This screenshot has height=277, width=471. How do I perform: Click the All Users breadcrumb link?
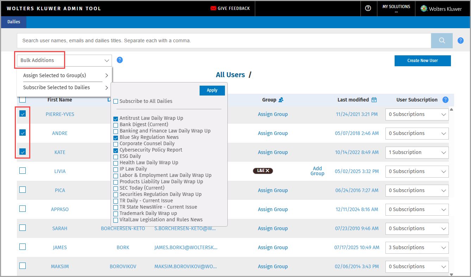click(x=230, y=75)
